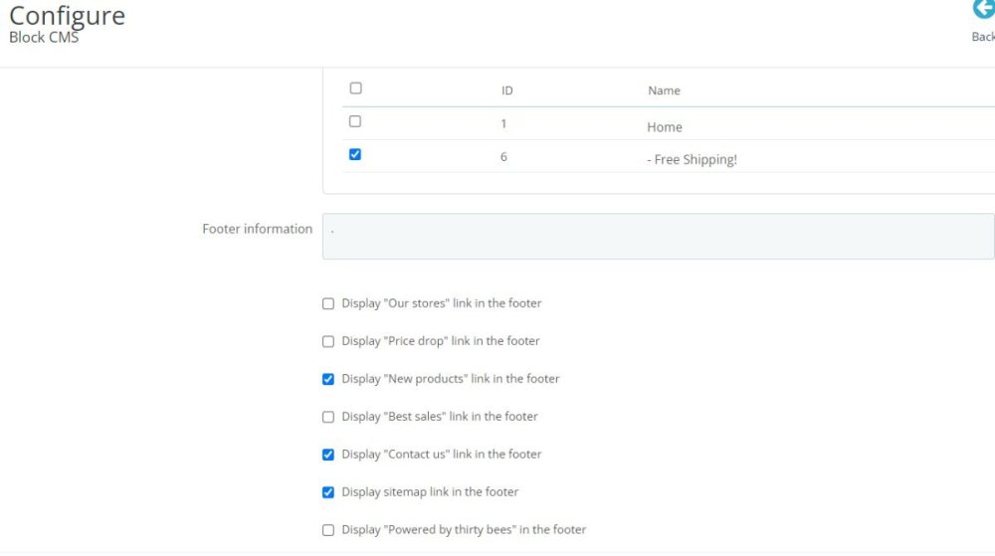Click the "Footer information" field label
Image resolution: width=995 pixels, height=556 pixels.
point(257,229)
